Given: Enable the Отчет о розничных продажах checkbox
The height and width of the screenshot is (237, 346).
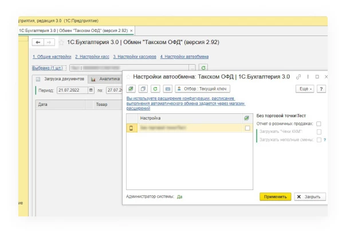Looking at the screenshot, I should pos(319,123).
